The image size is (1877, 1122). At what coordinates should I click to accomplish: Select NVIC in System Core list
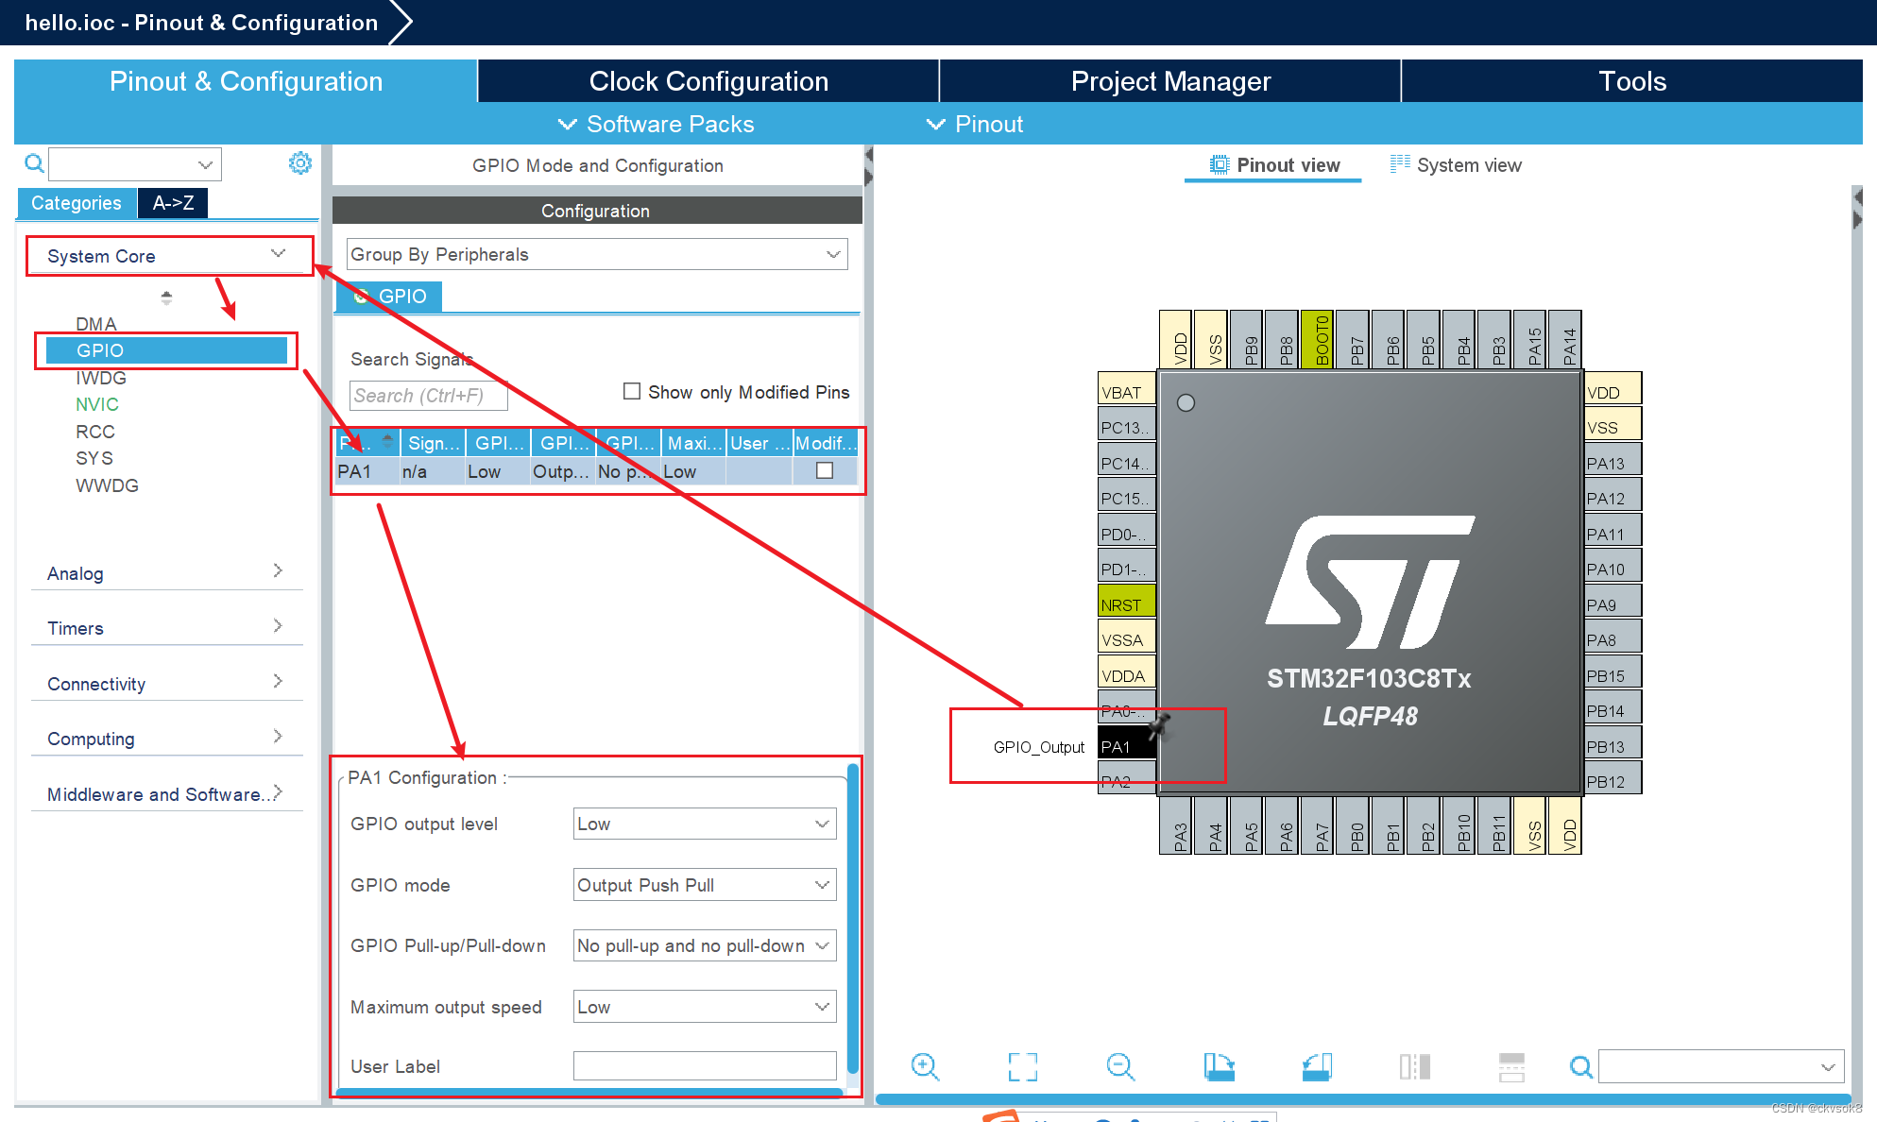point(97,404)
